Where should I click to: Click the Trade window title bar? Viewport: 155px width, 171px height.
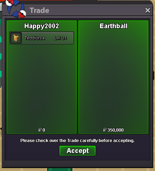coord(84,10)
